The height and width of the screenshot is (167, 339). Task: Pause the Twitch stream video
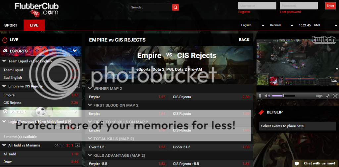tap(260, 96)
